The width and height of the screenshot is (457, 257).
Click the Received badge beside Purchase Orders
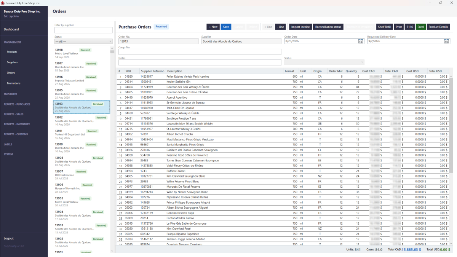click(161, 27)
